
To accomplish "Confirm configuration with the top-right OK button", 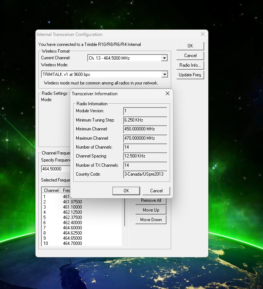I will point(190,46).
